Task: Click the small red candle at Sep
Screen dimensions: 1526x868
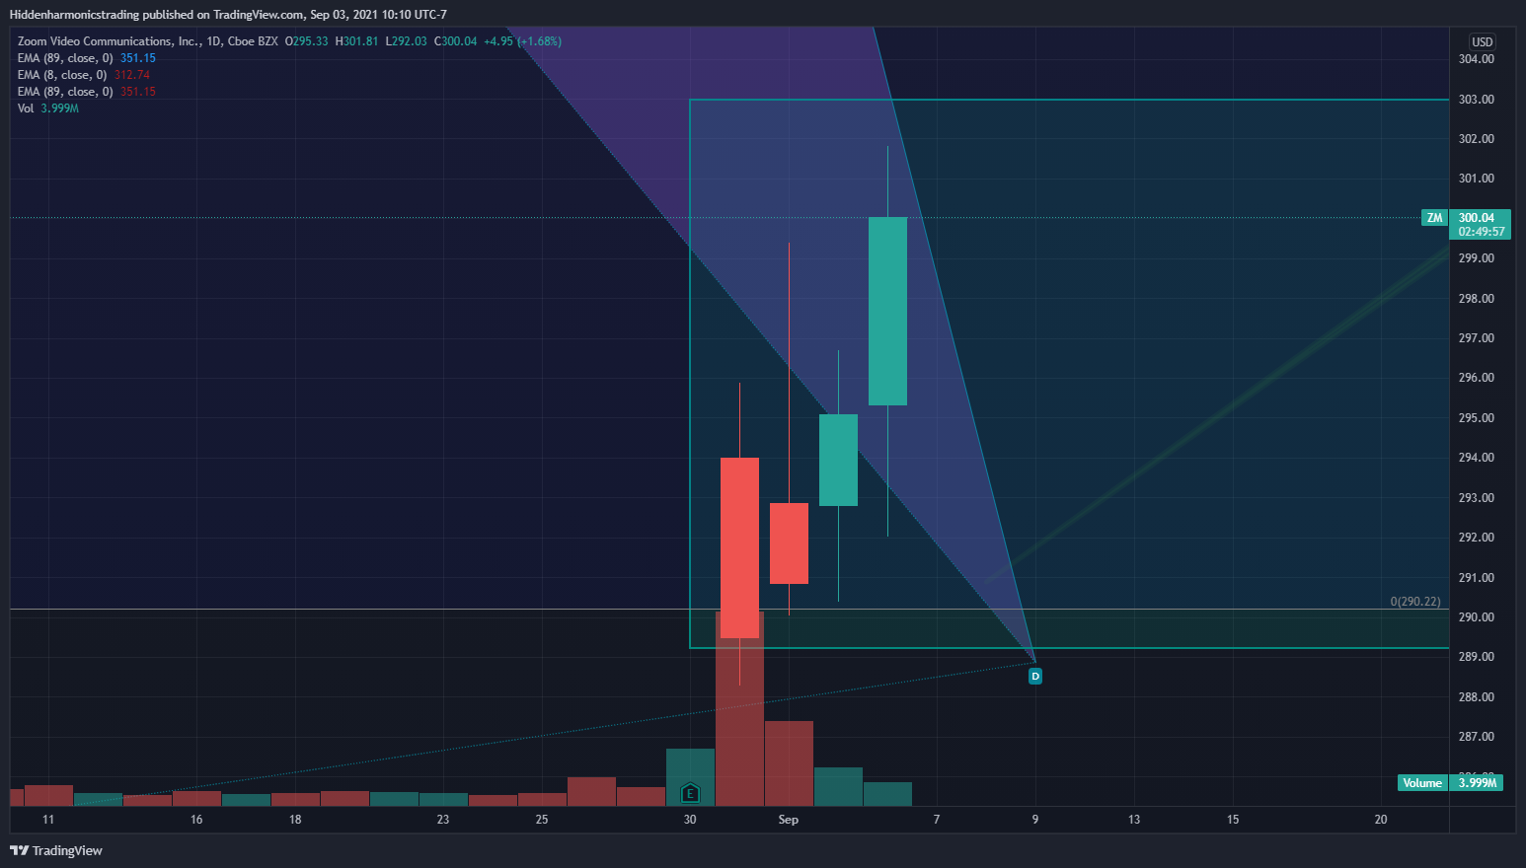Action: pyautogui.click(x=789, y=543)
